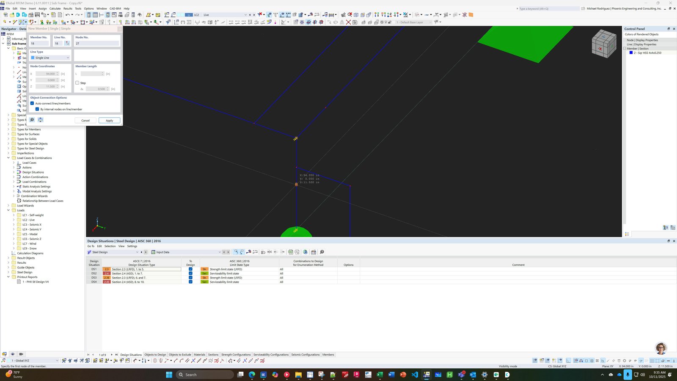Click the Member No. input field
The height and width of the screenshot is (381, 677).
[x=39, y=43]
